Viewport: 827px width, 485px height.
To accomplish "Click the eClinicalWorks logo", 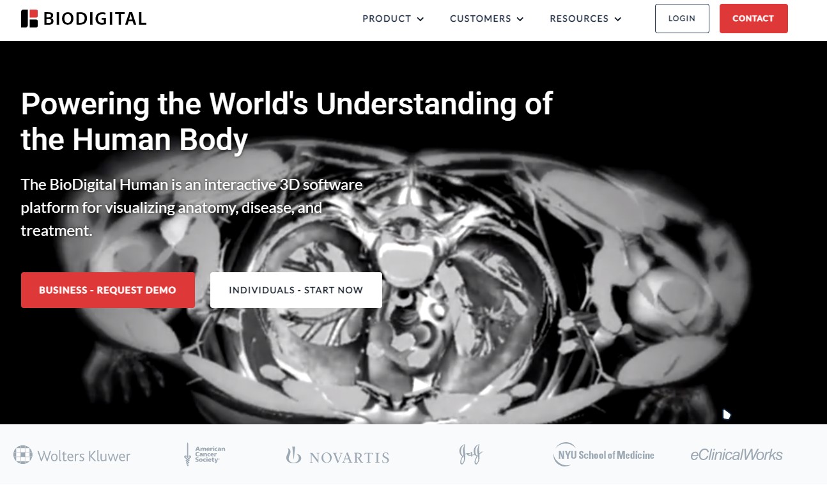I will point(736,455).
